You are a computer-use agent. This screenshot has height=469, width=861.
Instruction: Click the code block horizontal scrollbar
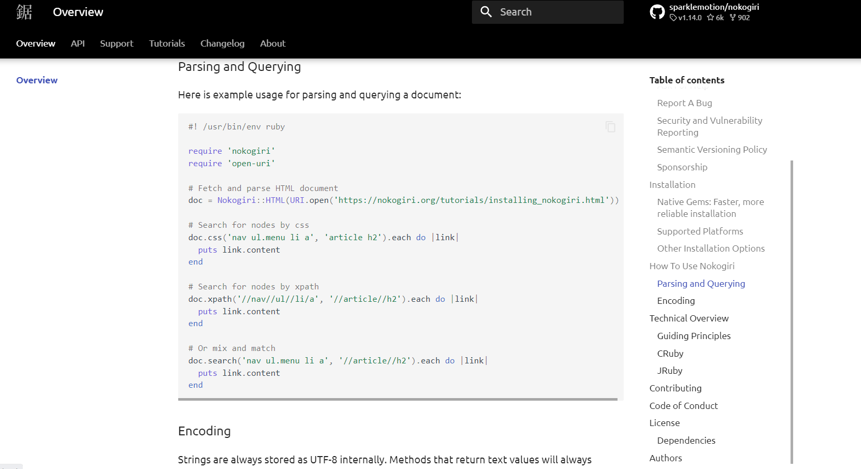tap(398, 399)
